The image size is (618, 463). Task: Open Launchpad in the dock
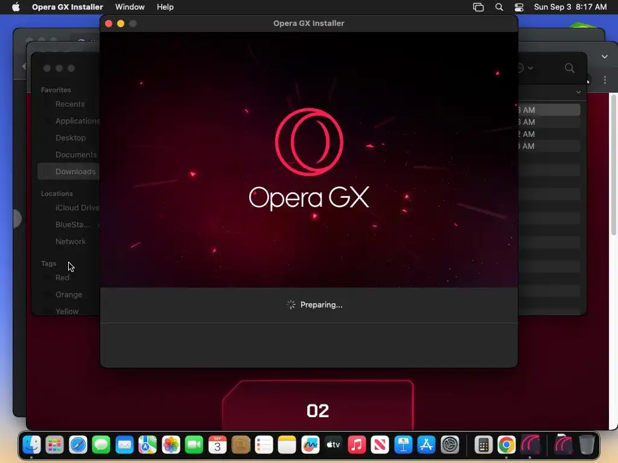55,446
